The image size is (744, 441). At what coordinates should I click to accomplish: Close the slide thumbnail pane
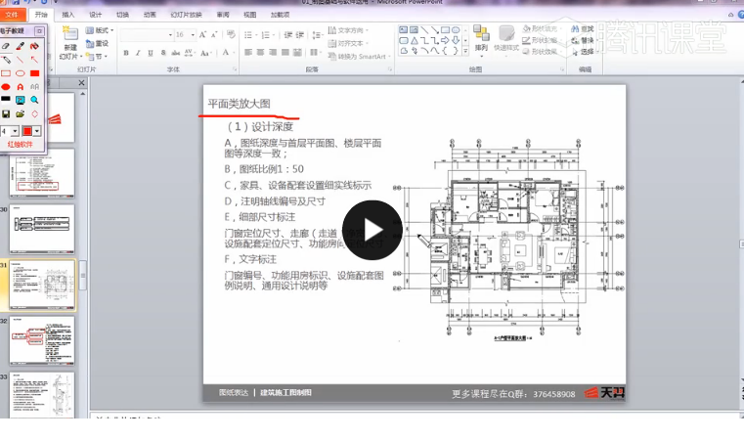[81, 82]
